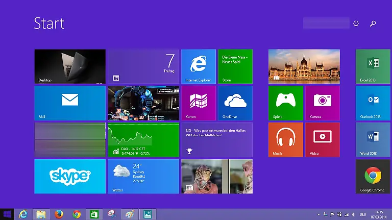Open the Store app in the taskbar

coord(94,214)
